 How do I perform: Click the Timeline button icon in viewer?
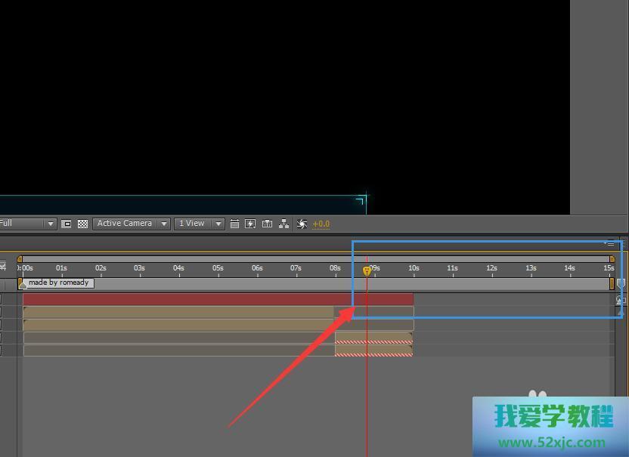point(267,224)
